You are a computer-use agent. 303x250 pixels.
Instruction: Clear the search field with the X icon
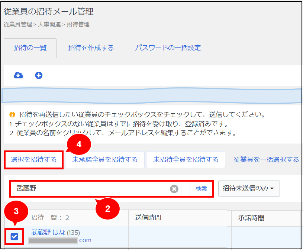pos(174,189)
